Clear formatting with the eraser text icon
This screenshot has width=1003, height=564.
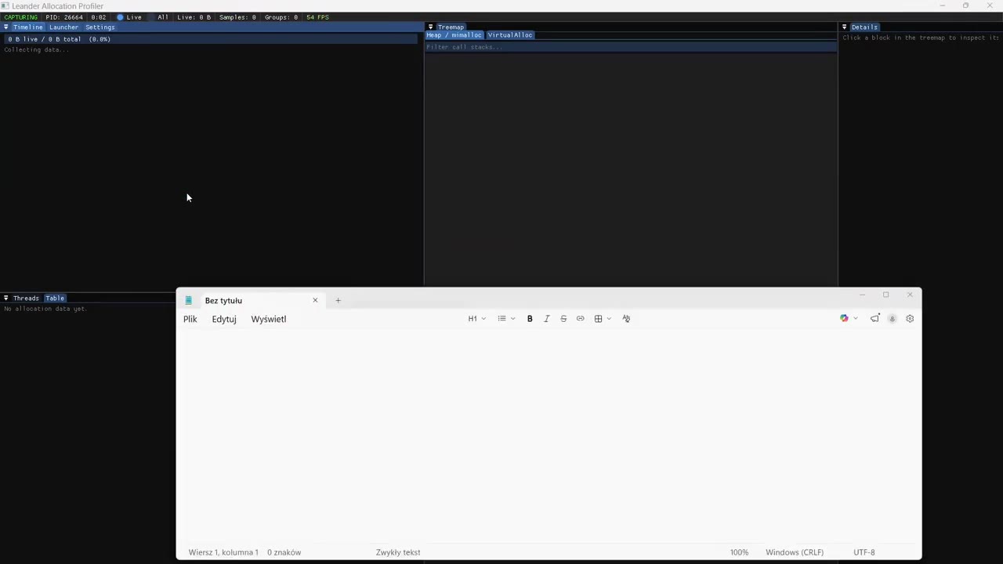click(626, 319)
